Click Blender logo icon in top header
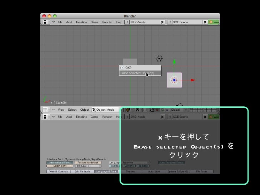The height and width of the screenshot is (195, 260). click(x=211, y=22)
